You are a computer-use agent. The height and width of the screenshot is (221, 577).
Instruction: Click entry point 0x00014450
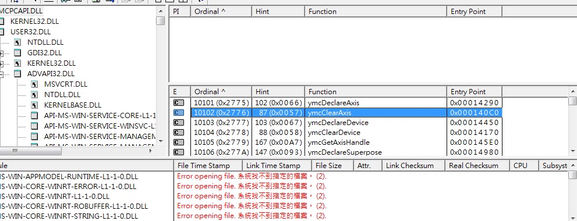point(474,123)
